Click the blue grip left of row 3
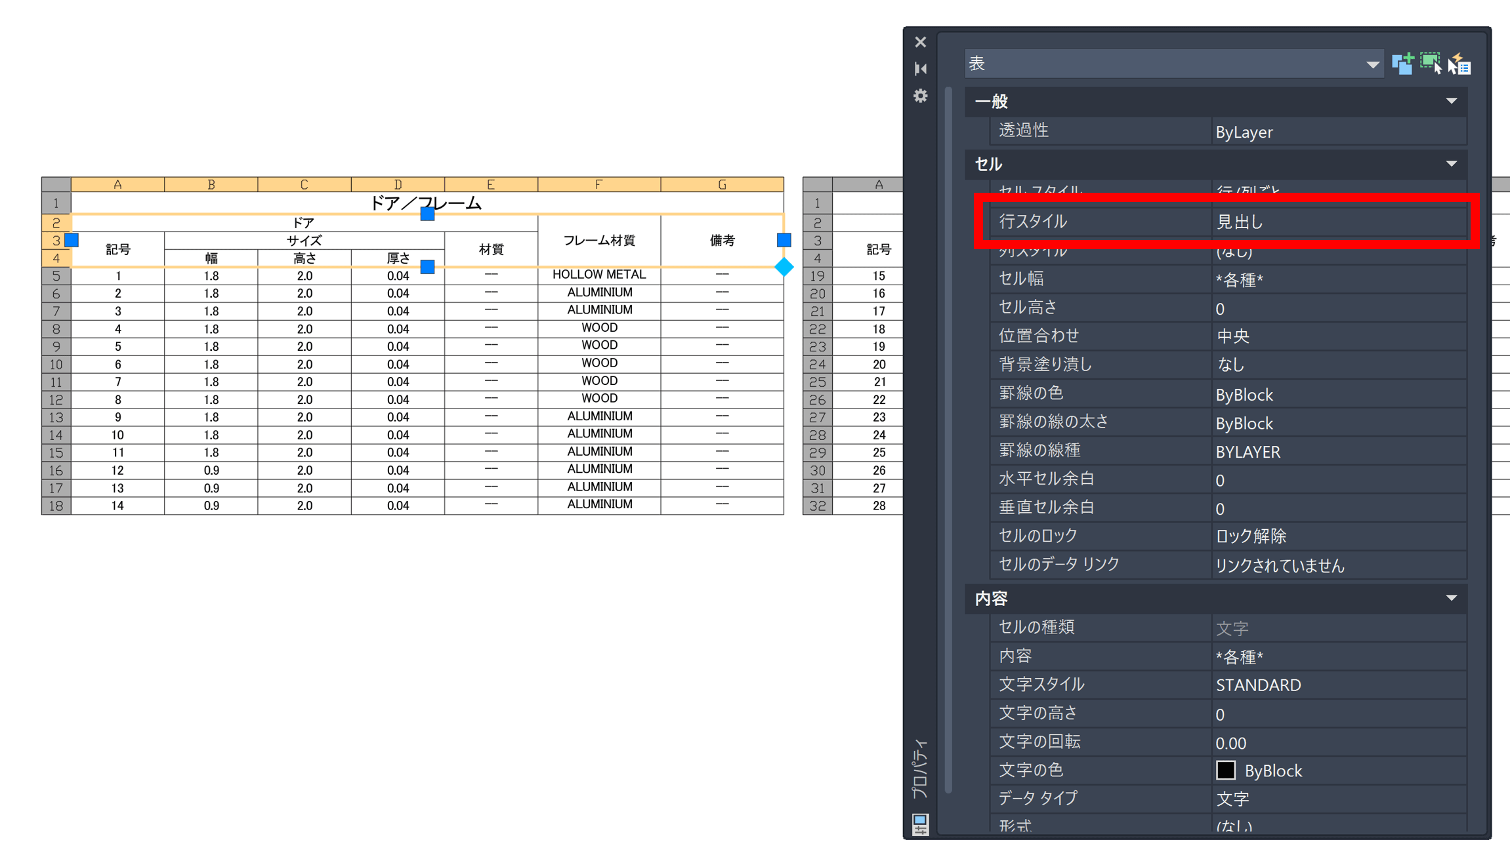The width and height of the screenshot is (1510, 859). 72,240
